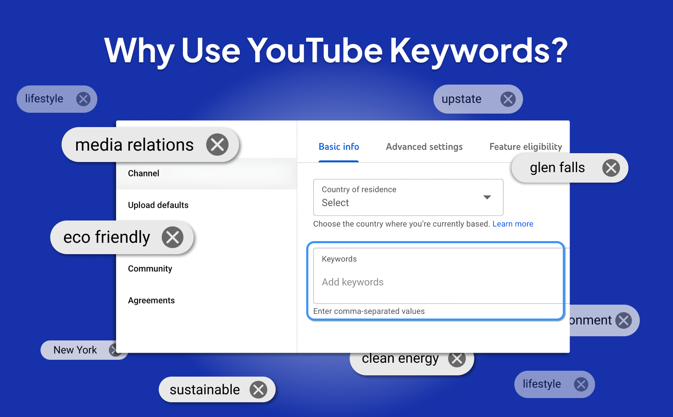This screenshot has height=417, width=673.
Task: Remove the top-left lifestyle keyword chip
Action: point(83,99)
